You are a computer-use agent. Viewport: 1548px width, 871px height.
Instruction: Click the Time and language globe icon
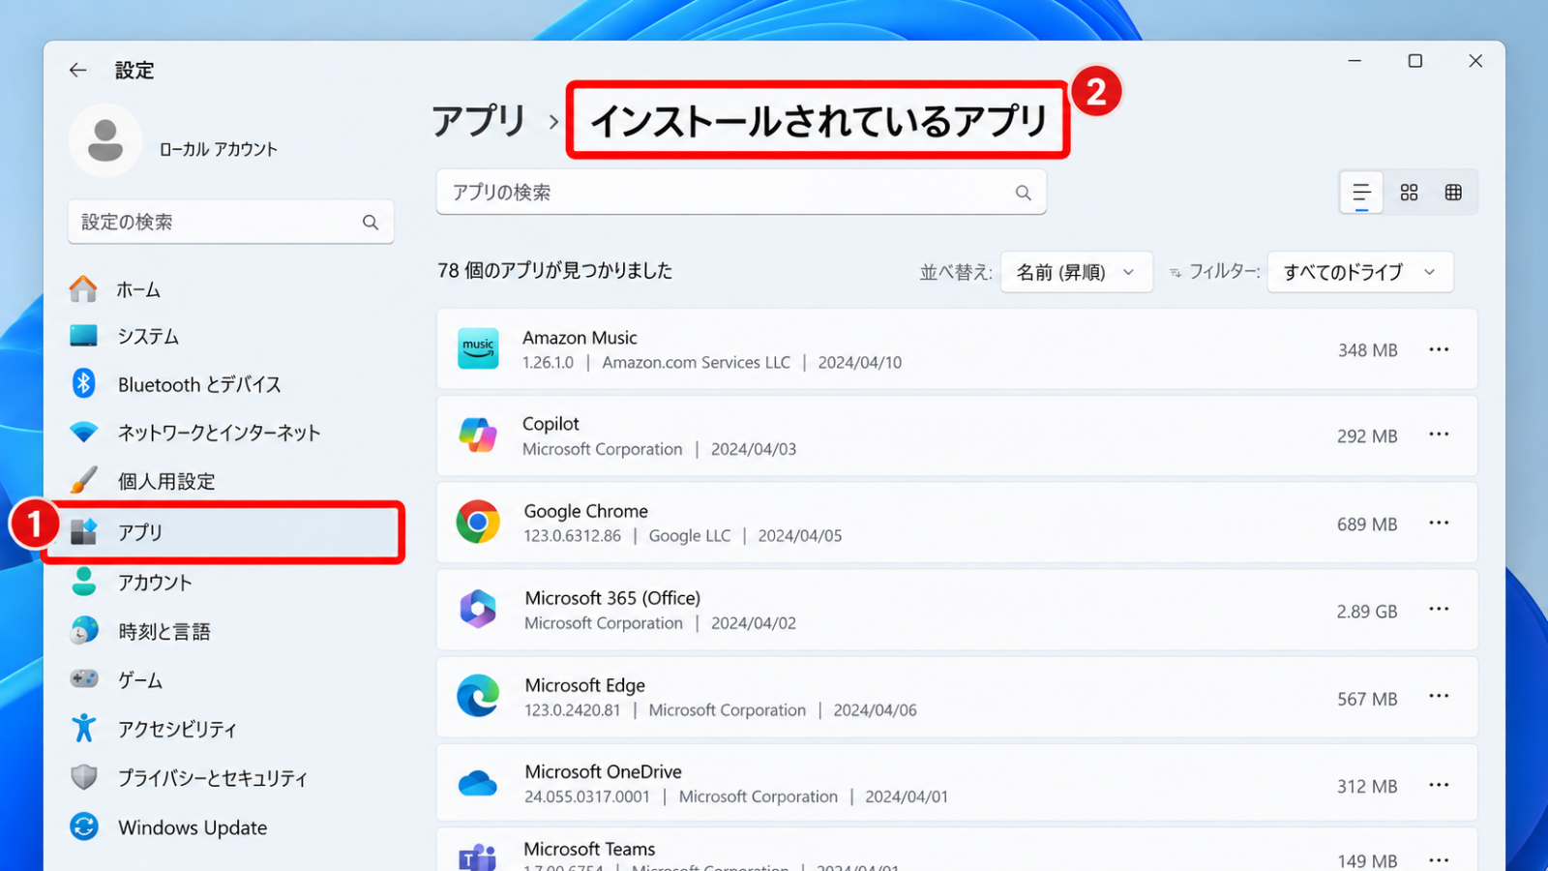(83, 630)
